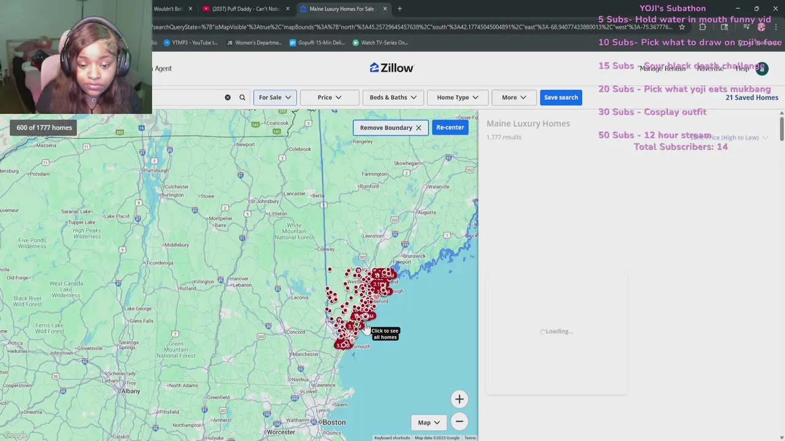This screenshot has width=785, height=441.
Task: Bookmark this page with the star icon
Action: point(682,27)
